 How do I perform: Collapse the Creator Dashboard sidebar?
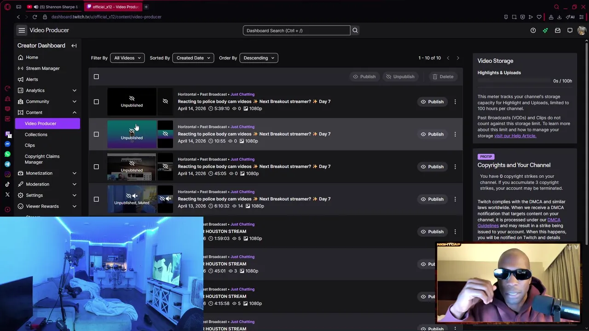74,46
